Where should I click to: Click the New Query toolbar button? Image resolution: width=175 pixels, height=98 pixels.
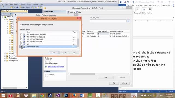[25, 7]
